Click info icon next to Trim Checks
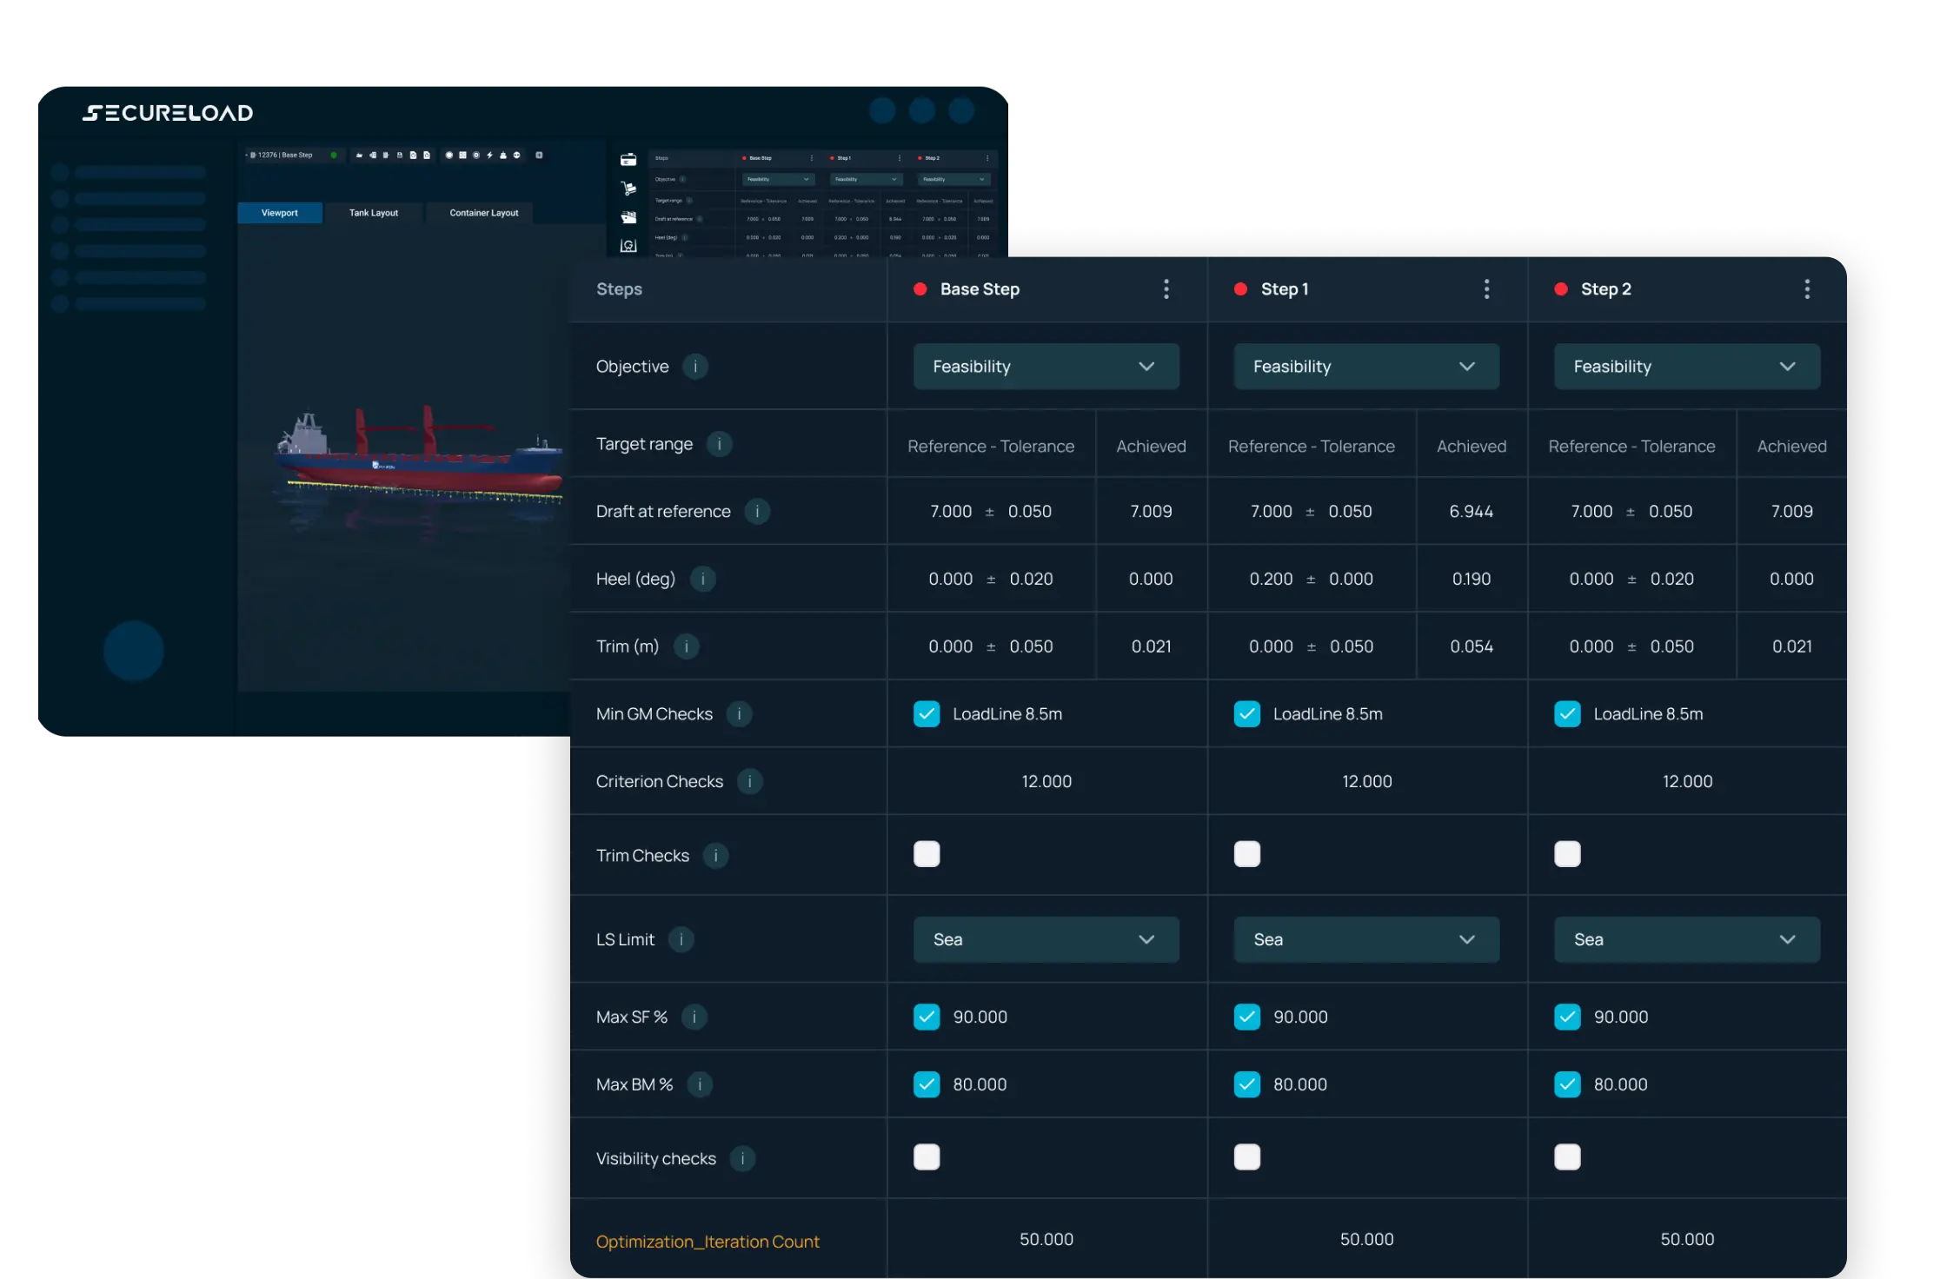This screenshot has width=1940, height=1279. pos(715,856)
